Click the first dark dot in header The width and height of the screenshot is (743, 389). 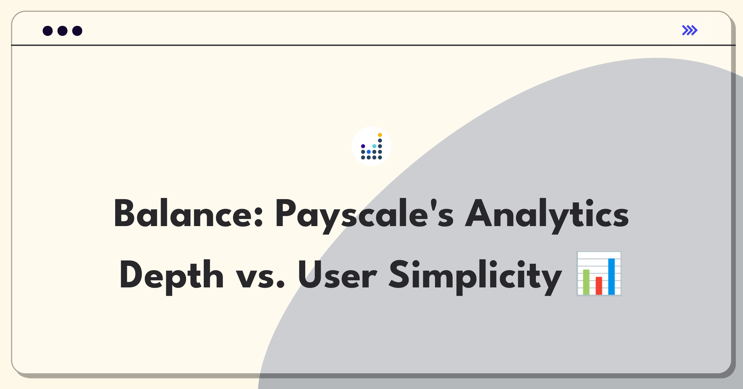(48, 31)
